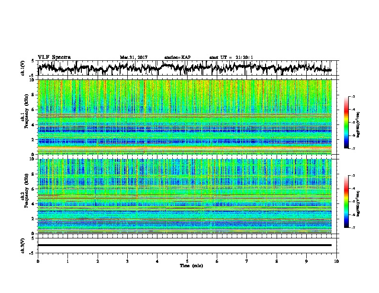Click the '5' voltage tick of ch.1(V)
The height and width of the screenshot is (293, 379).
pos(33,61)
